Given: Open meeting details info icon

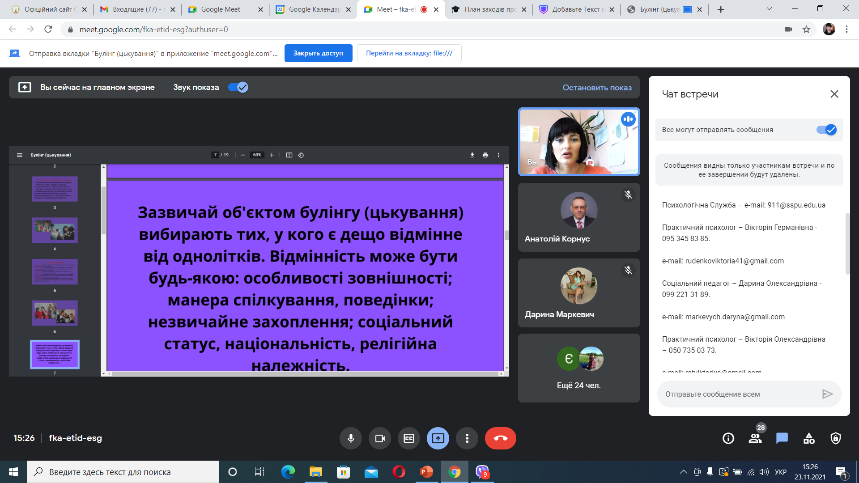Looking at the screenshot, I should [x=728, y=438].
